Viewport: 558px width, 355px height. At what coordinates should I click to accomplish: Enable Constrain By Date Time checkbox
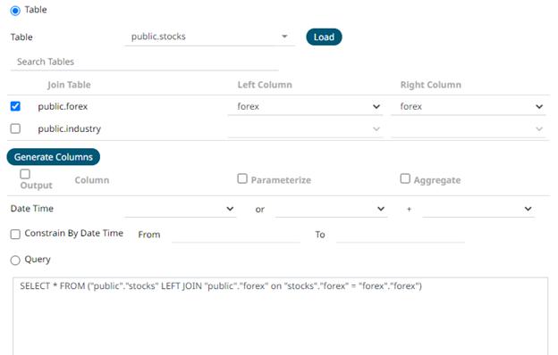[15, 235]
